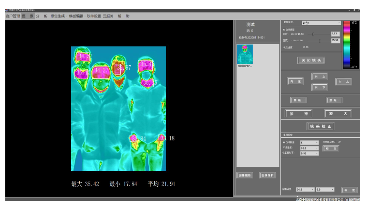Viewport: 365px width, 206px height.
Task: Select the thermal image thumbnail 20200212
Action: coord(245,55)
